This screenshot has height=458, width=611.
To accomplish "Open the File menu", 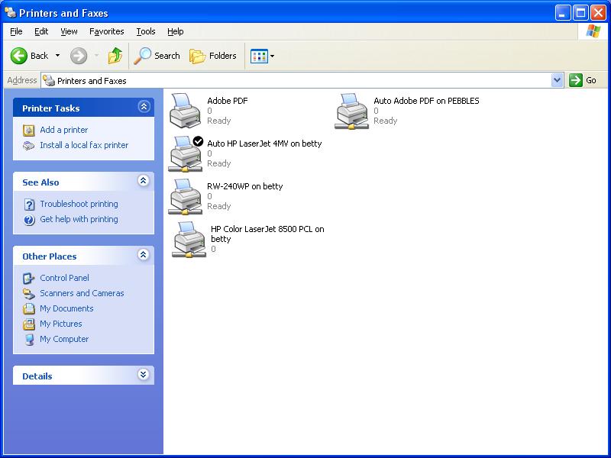I will (x=16, y=31).
